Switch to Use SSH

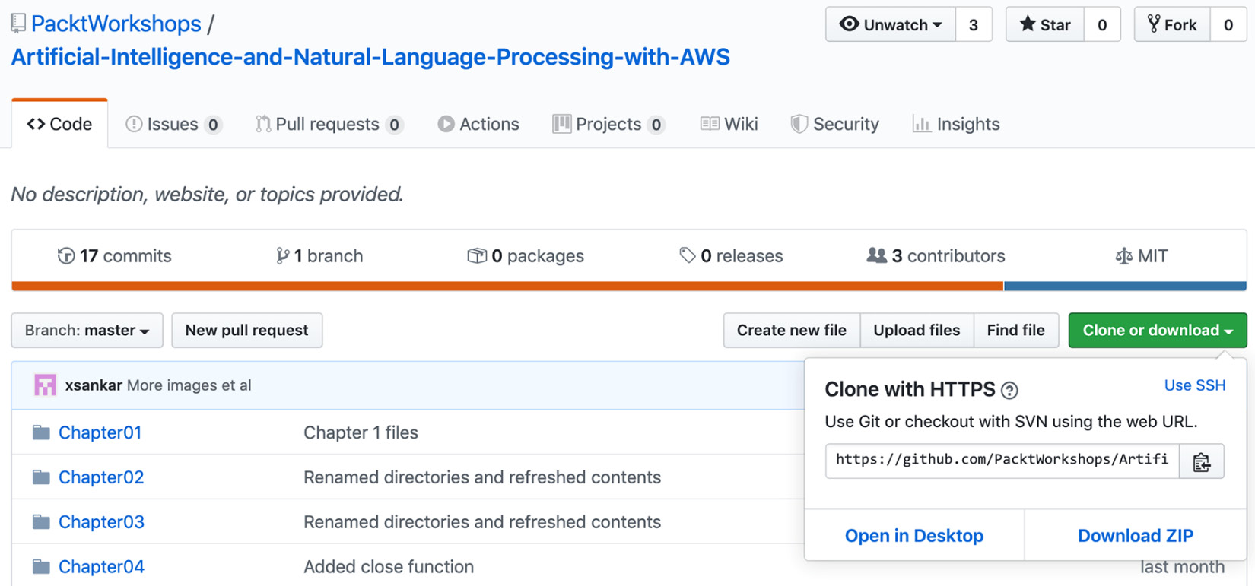[1195, 385]
